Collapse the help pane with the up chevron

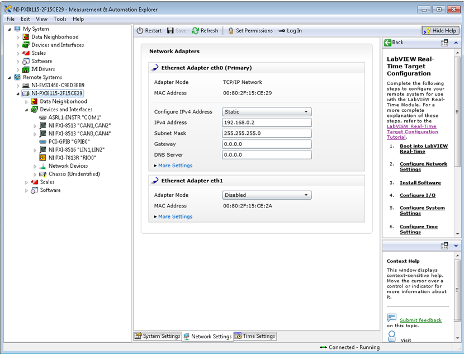[x=456, y=43]
